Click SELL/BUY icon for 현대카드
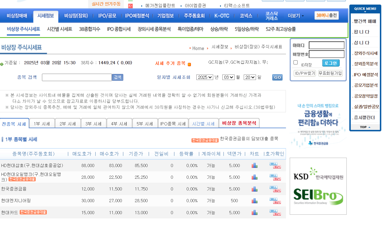383x225 pixels. [275, 212]
